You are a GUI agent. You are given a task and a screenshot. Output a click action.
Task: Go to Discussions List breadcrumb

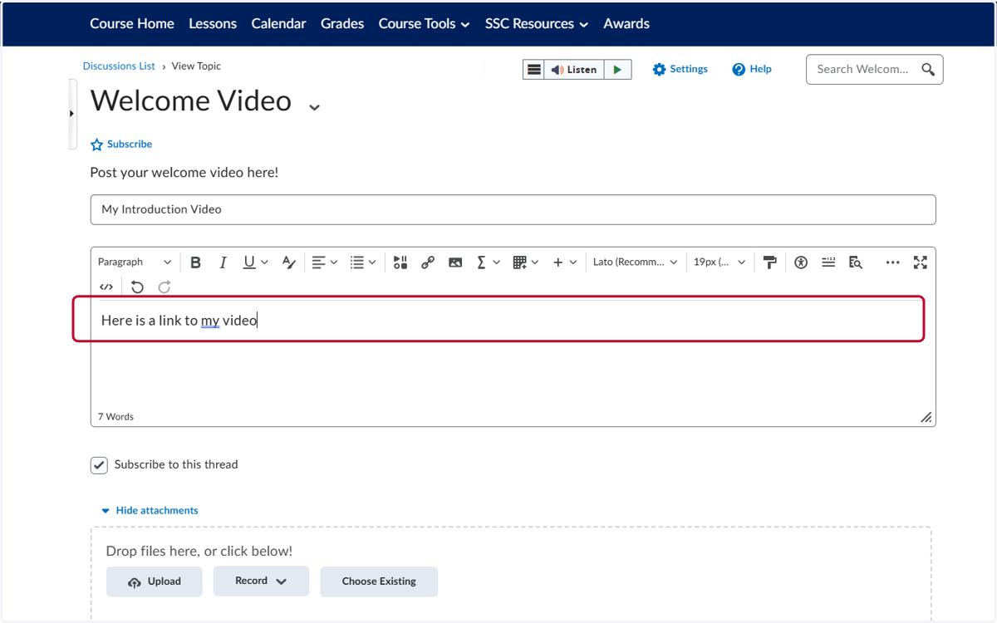point(119,66)
